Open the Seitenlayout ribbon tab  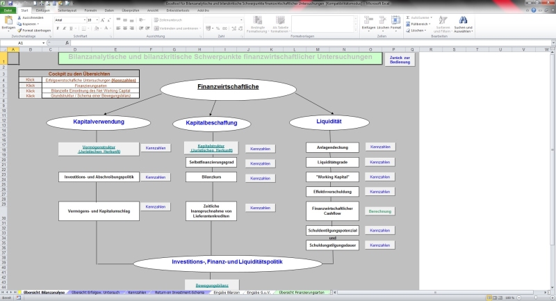tap(67, 11)
